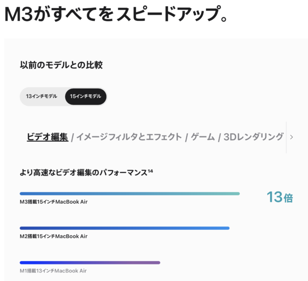Click the vertical divider beside the chevron
Viewport: 308px width, 281px height.
pyautogui.click(x=286, y=137)
